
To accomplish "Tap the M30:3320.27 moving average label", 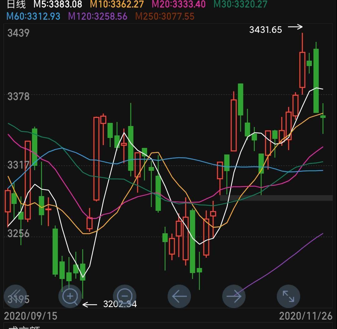I will pos(241,4).
